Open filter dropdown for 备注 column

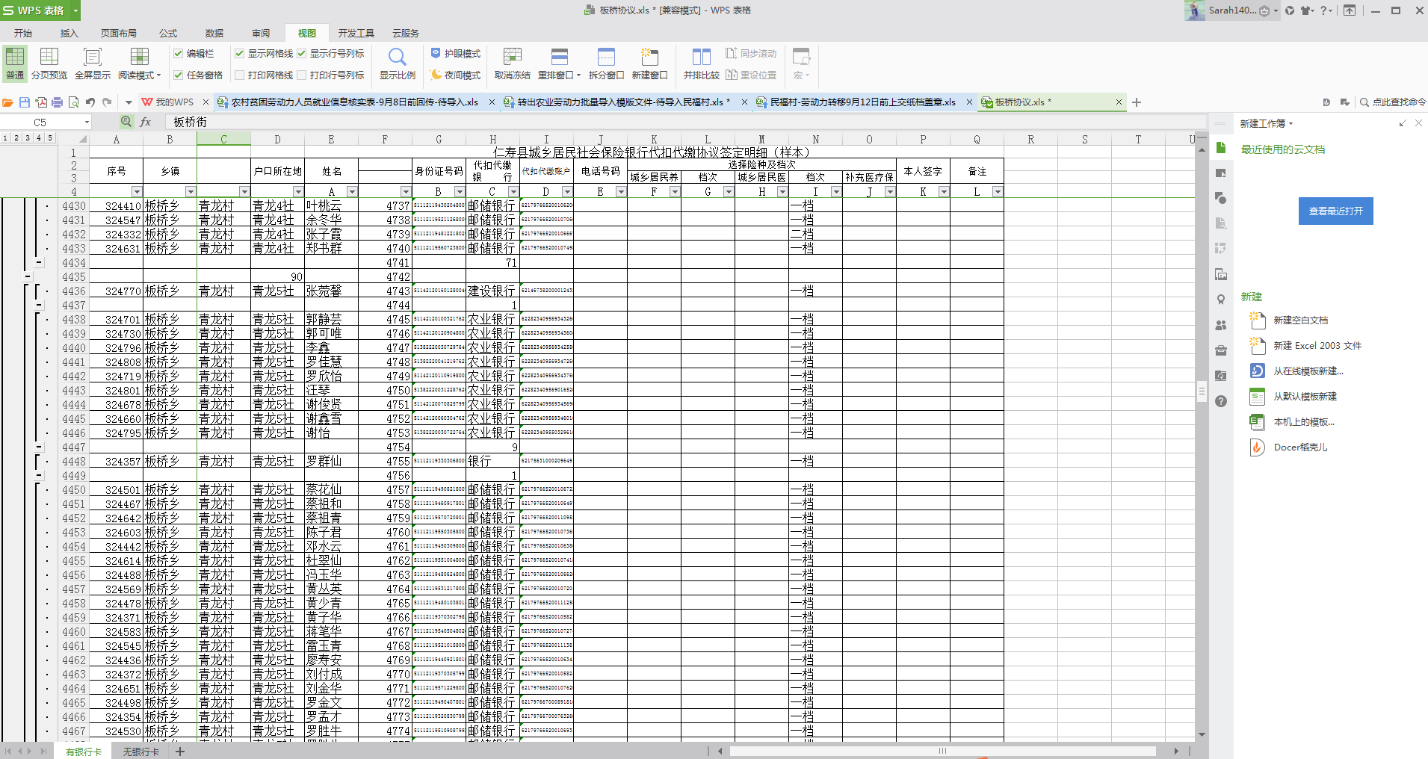click(x=998, y=192)
